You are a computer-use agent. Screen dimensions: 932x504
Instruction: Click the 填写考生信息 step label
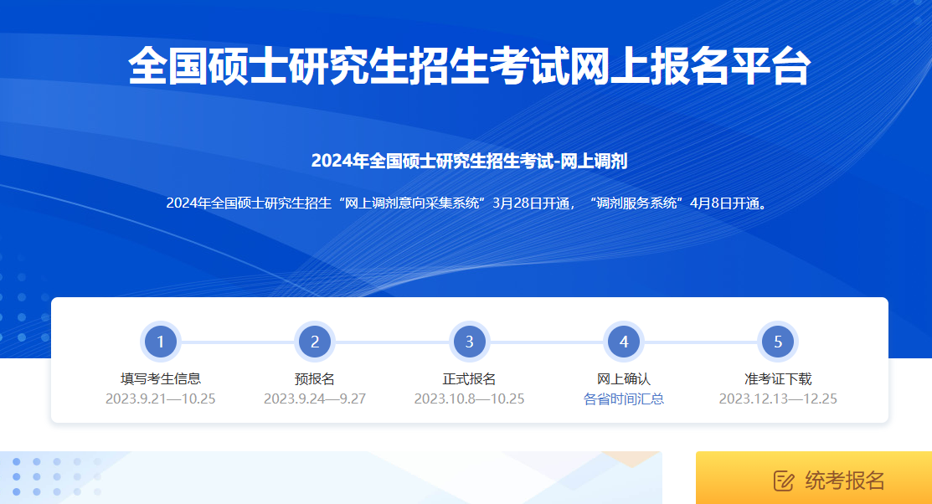pyautogui.click(x=161, y=378)
